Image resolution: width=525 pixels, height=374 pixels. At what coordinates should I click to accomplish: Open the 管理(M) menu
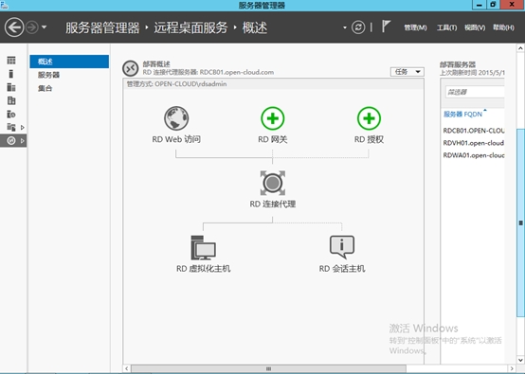(415, 27)
